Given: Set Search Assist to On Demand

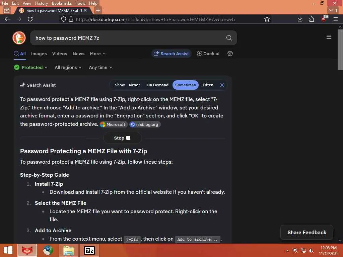Looking at the screenshot, I should (x=157, y=85).
